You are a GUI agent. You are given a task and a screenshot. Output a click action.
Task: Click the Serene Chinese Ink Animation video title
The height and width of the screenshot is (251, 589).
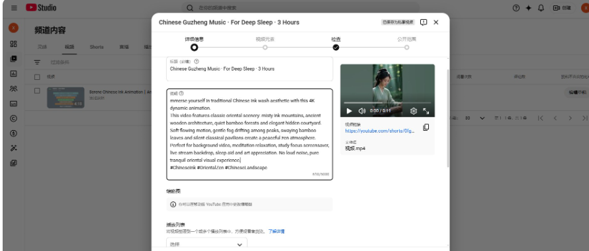[x=120, y=92]
